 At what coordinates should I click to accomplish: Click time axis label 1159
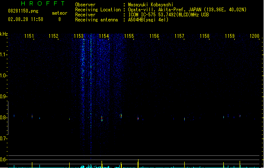coord(230,36)
